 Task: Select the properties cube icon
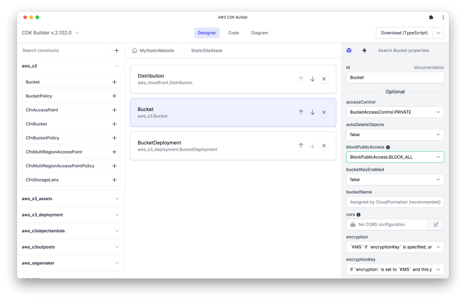click(x=349, y=50)
